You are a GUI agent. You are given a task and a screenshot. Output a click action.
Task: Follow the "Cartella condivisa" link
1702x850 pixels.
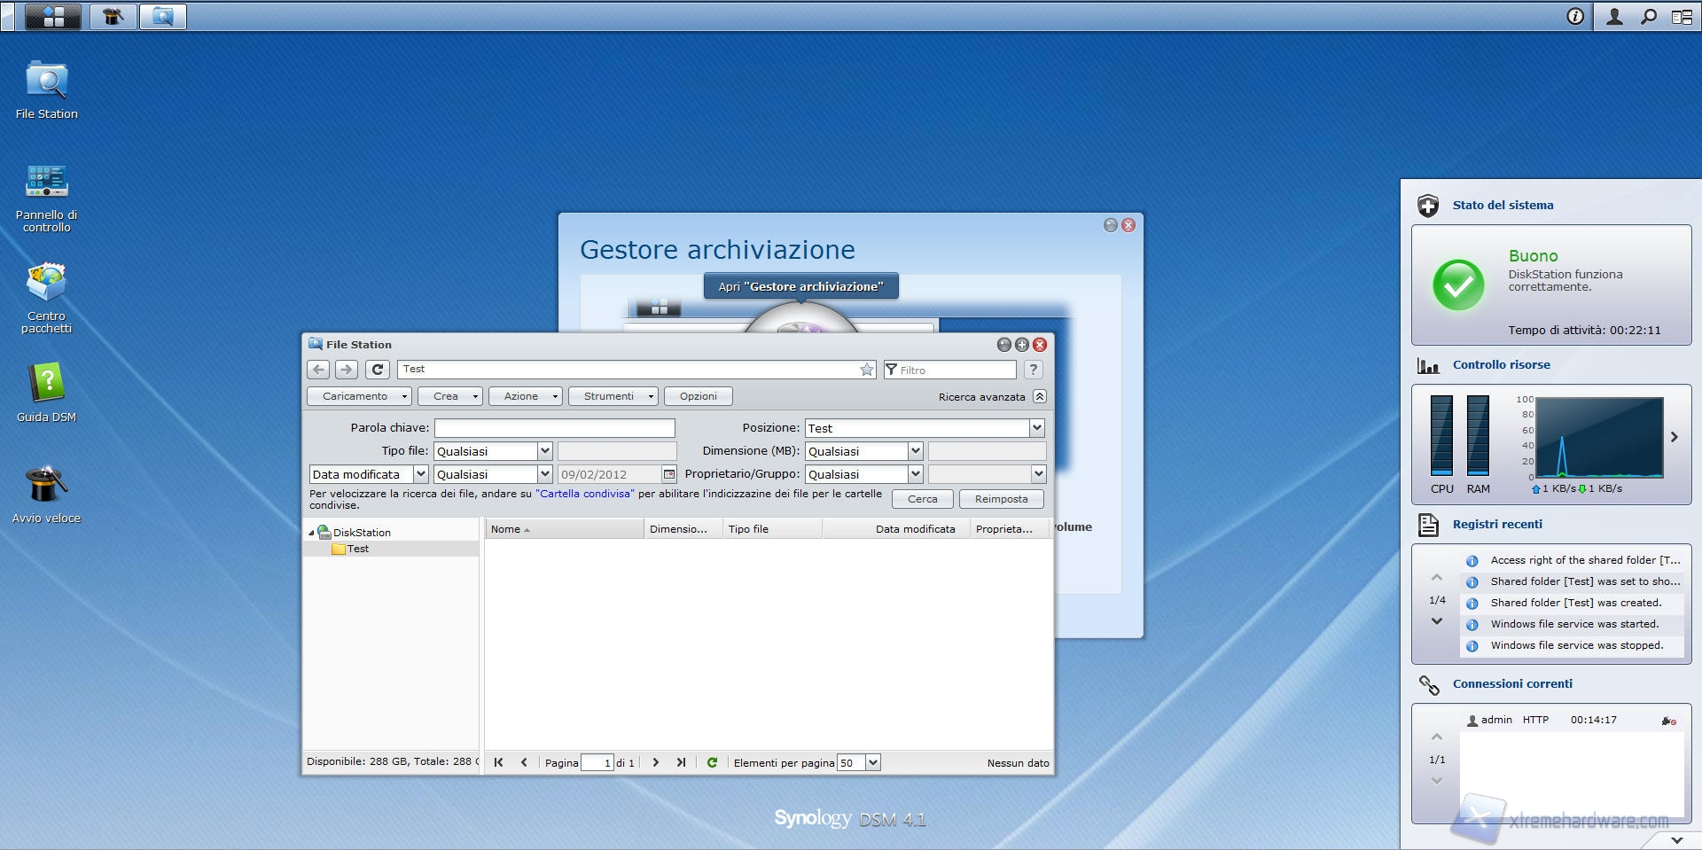(x=584, y=494)
